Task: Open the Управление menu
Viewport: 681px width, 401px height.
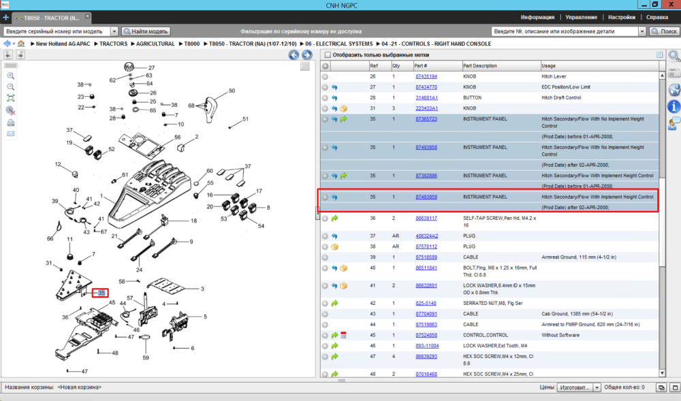Action: point(581,17)
